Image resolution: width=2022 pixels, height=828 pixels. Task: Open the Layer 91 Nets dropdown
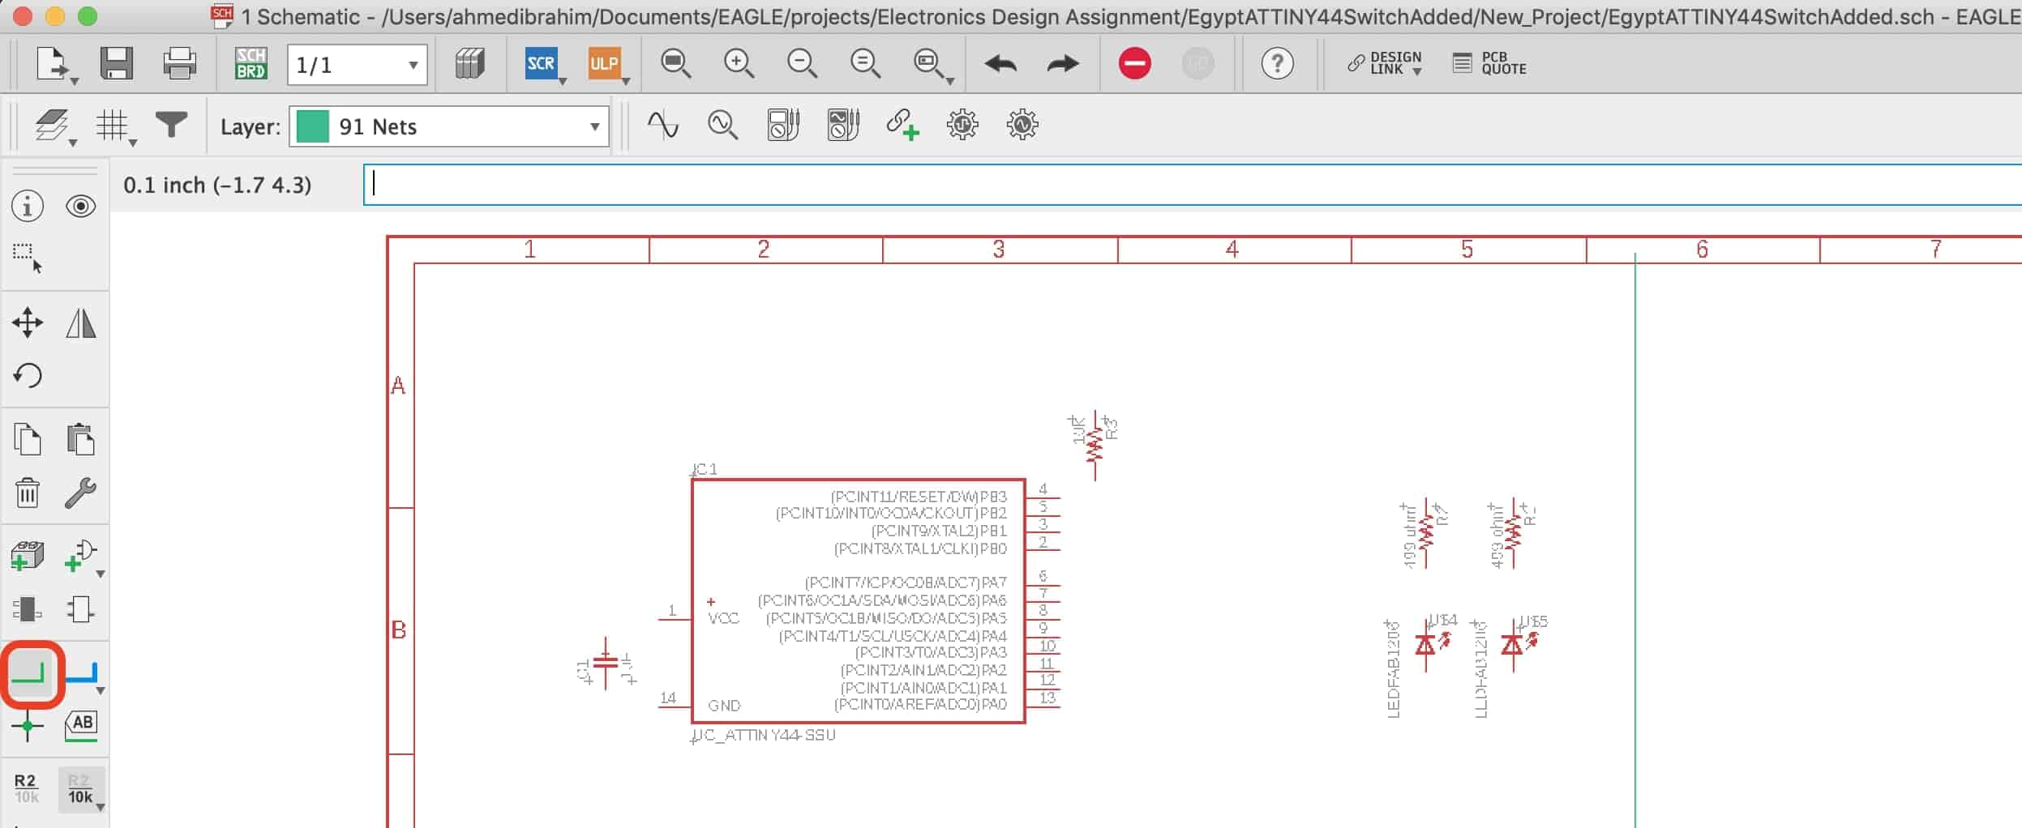[x=449, y=126]
